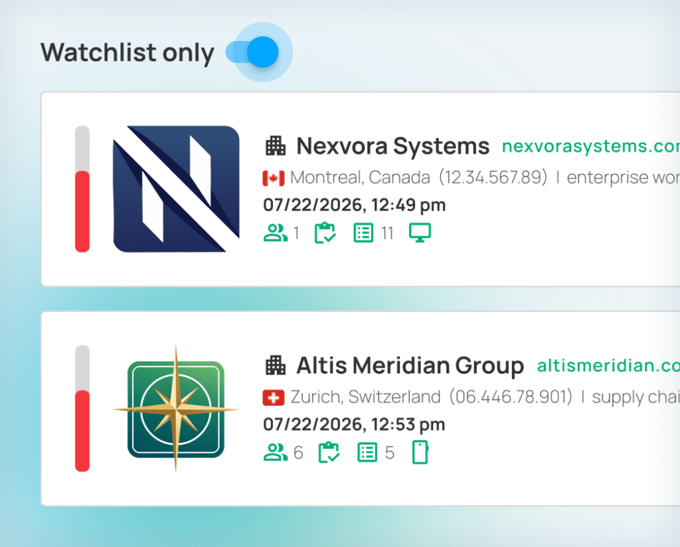Click the clipboard check icon in Altis Meridian card
680x547 pixels.
click(x=329, y=453)
